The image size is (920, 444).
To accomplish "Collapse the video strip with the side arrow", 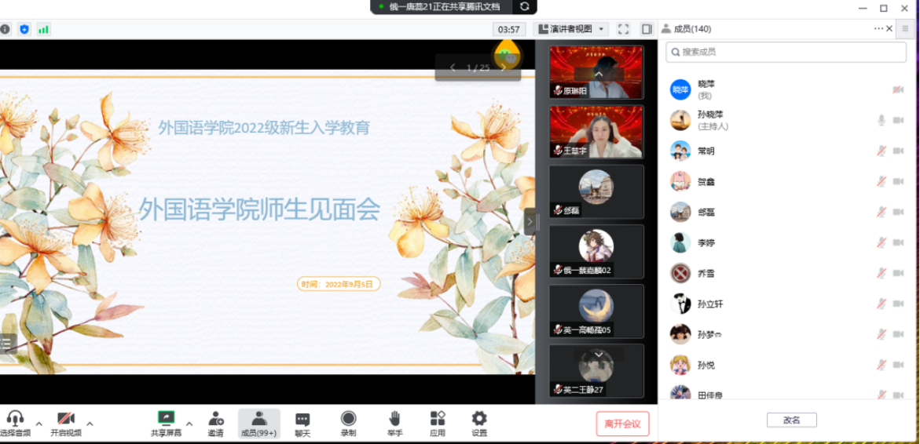I will [x=530, y=222].
